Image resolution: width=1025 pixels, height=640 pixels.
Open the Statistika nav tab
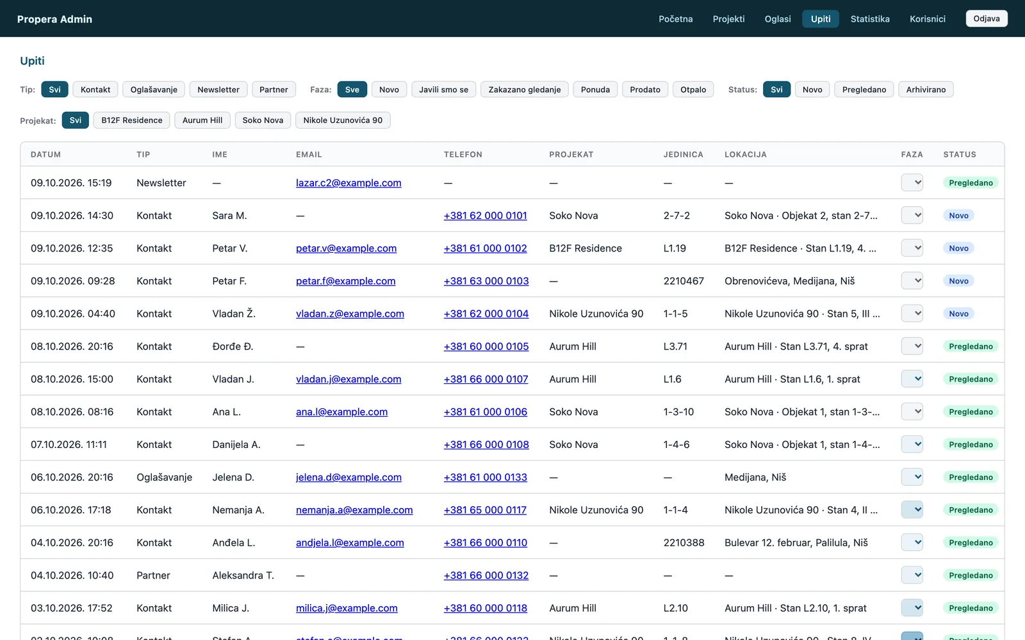pyautogui.click(x=869, y=19)
